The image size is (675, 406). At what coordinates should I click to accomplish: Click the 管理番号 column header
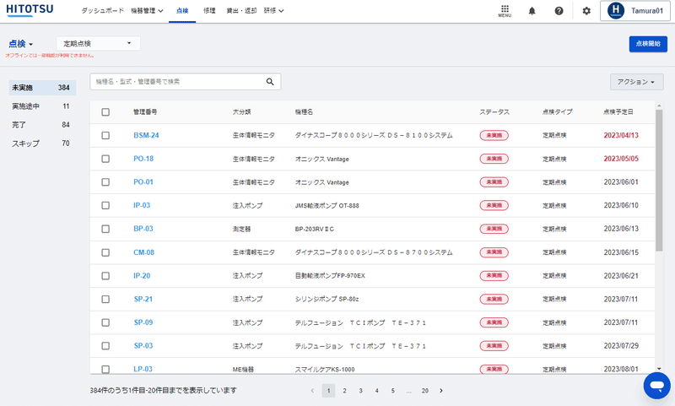(x=145, y=112)
